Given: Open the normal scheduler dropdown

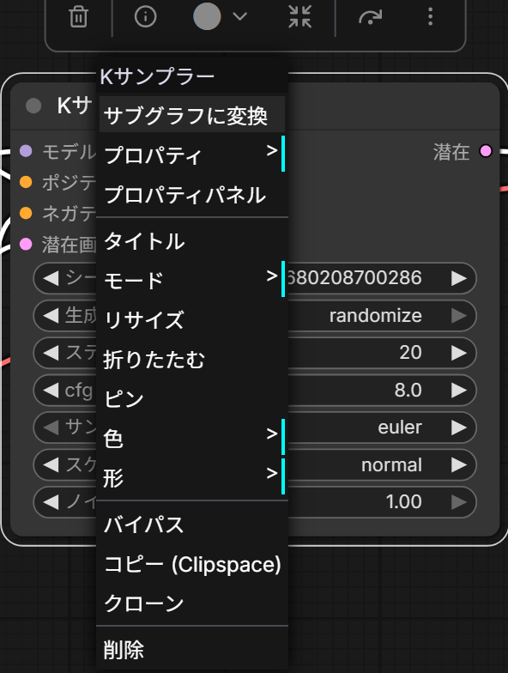Looking at the screenshot, I should (391, 465).
